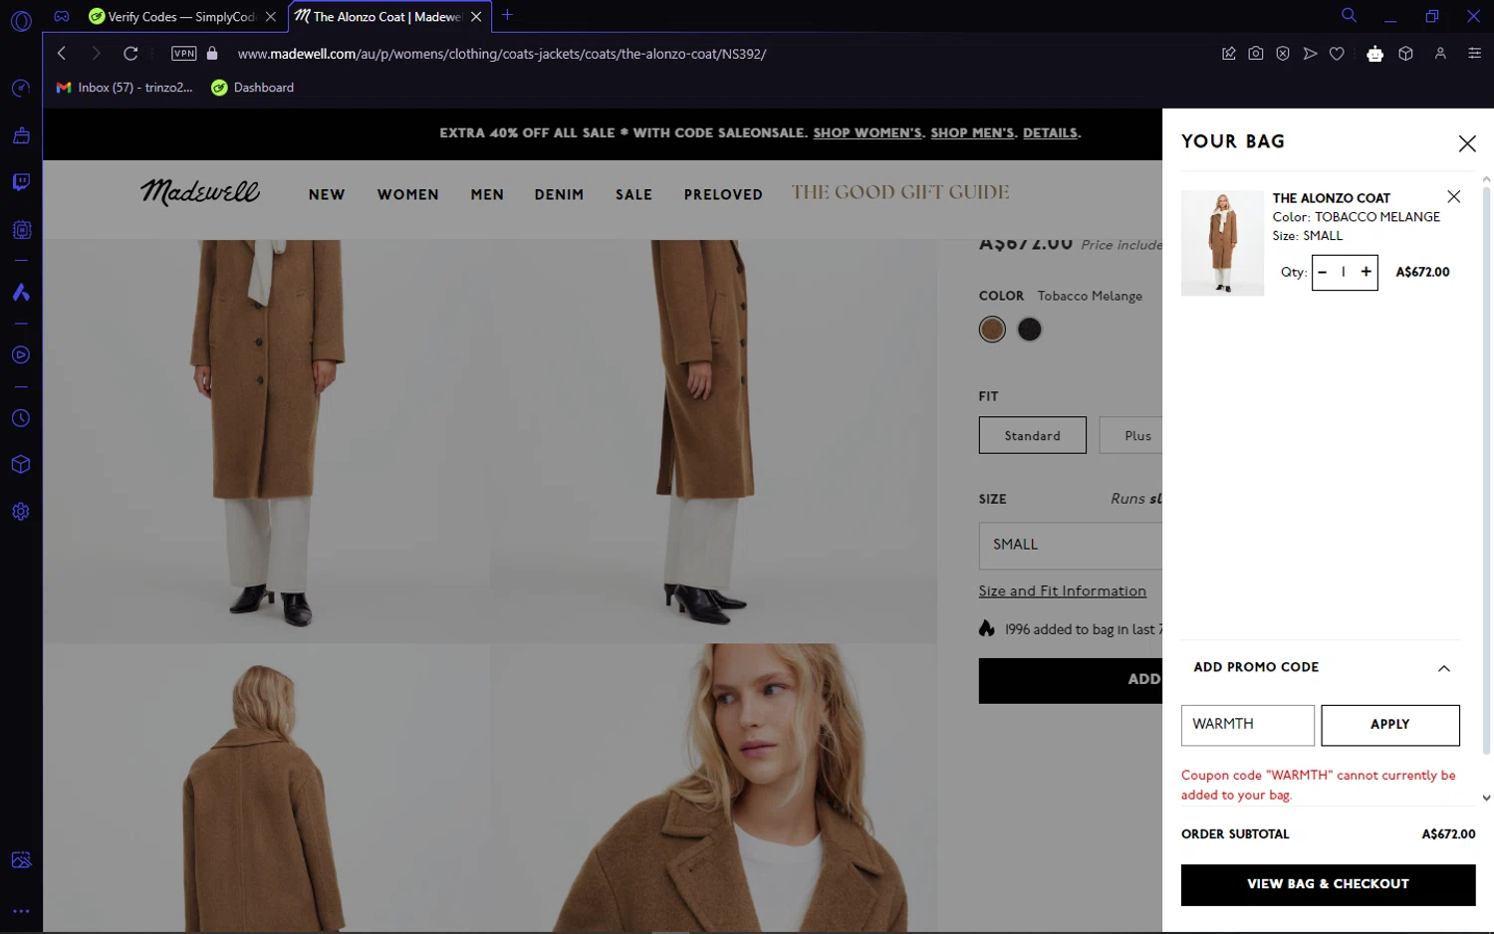Select Standard fit option

(1033, 436)
